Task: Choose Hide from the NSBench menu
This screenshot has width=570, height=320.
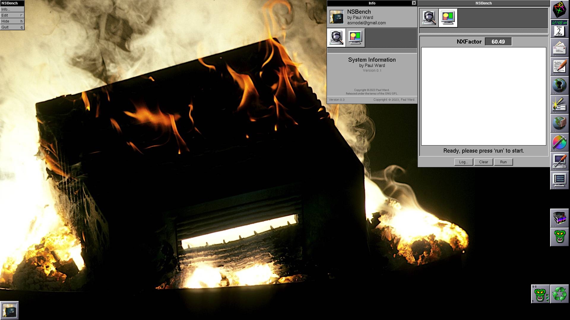Action: tap(12, 21)
